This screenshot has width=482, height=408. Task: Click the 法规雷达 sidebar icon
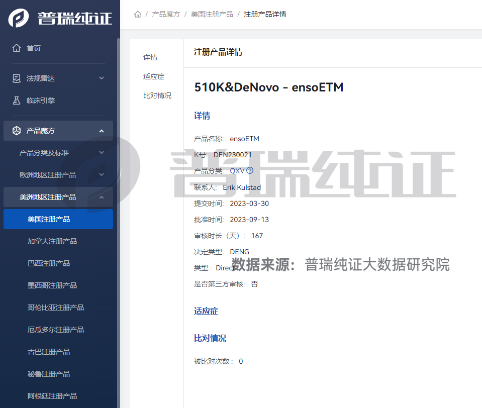point(17,78)
